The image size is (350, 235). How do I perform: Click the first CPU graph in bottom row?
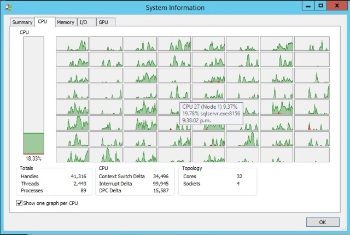[72, 155]
